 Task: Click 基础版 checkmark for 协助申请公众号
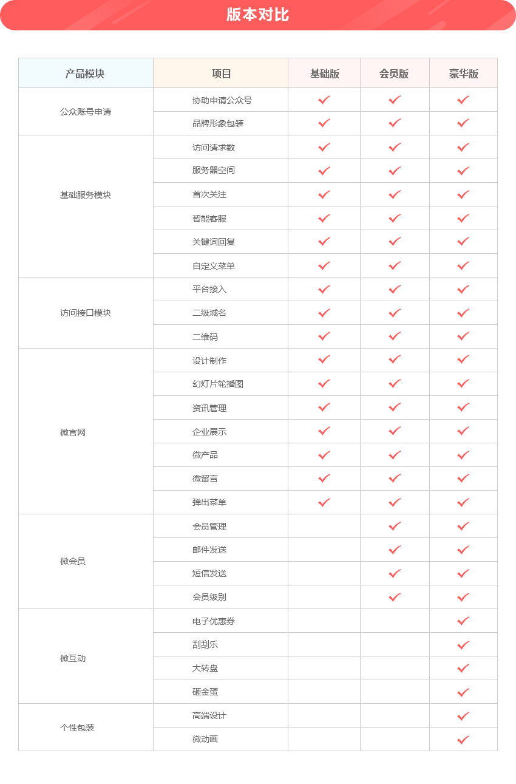pyautogui.click(x=324, y=100)
